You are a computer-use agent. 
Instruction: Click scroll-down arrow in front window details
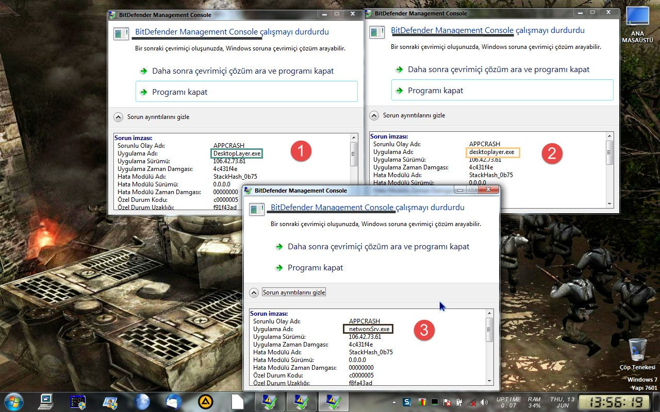[x=490, y=381]
